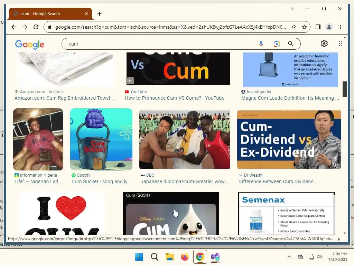
Task: Open the woman in red dress thumbnail
Action: click(x=38, y=139)
